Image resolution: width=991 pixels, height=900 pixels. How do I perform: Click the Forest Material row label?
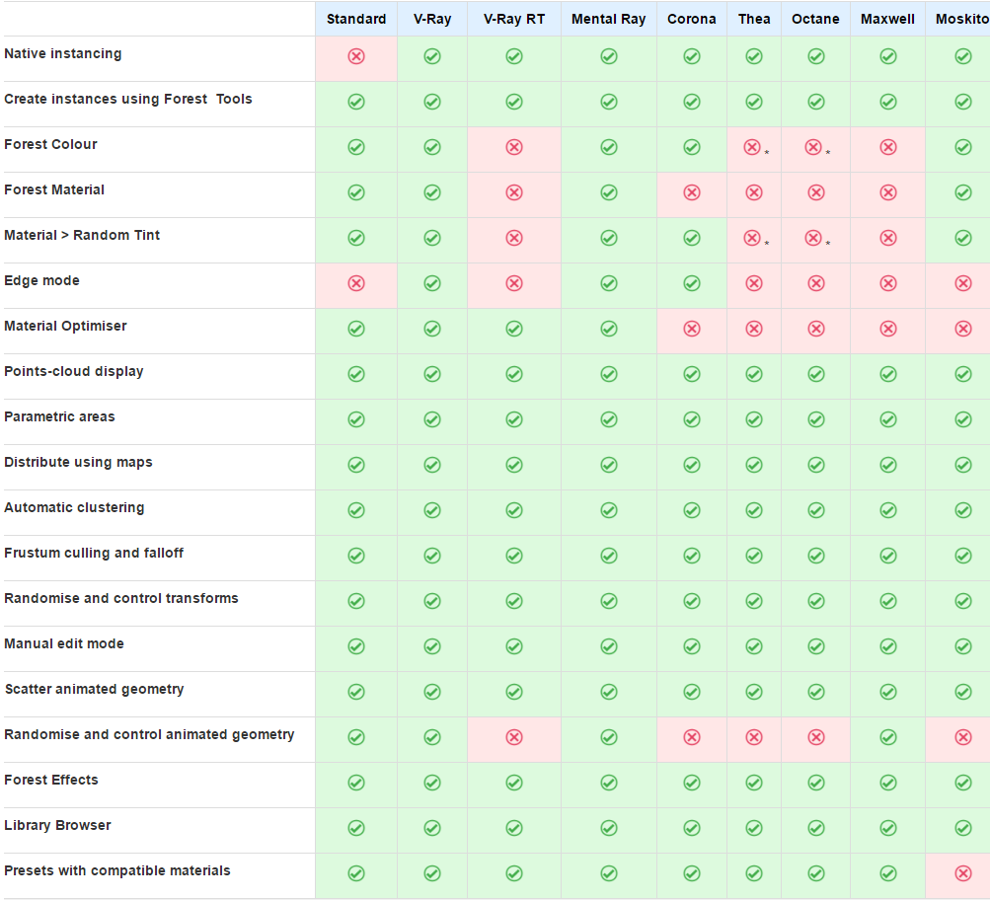point(54,189)
